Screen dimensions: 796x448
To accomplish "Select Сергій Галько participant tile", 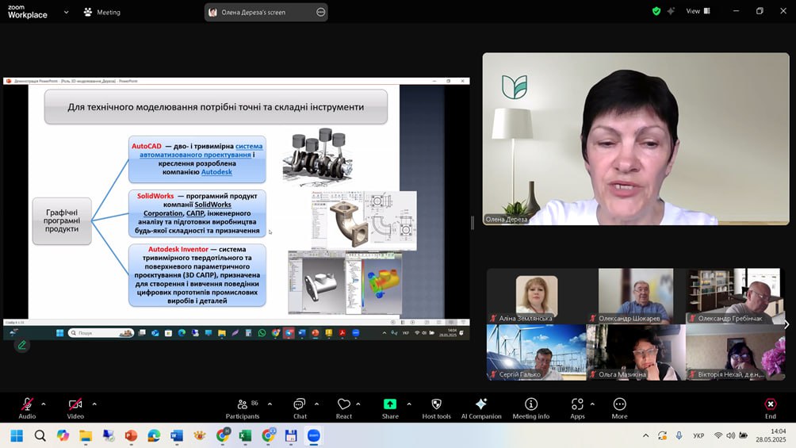I will point(537,353).
